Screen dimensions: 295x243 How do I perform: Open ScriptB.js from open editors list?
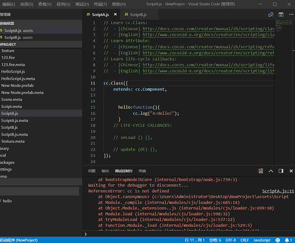pos(12,37)
